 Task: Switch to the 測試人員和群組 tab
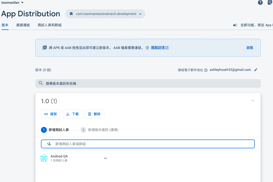point(50,25)
